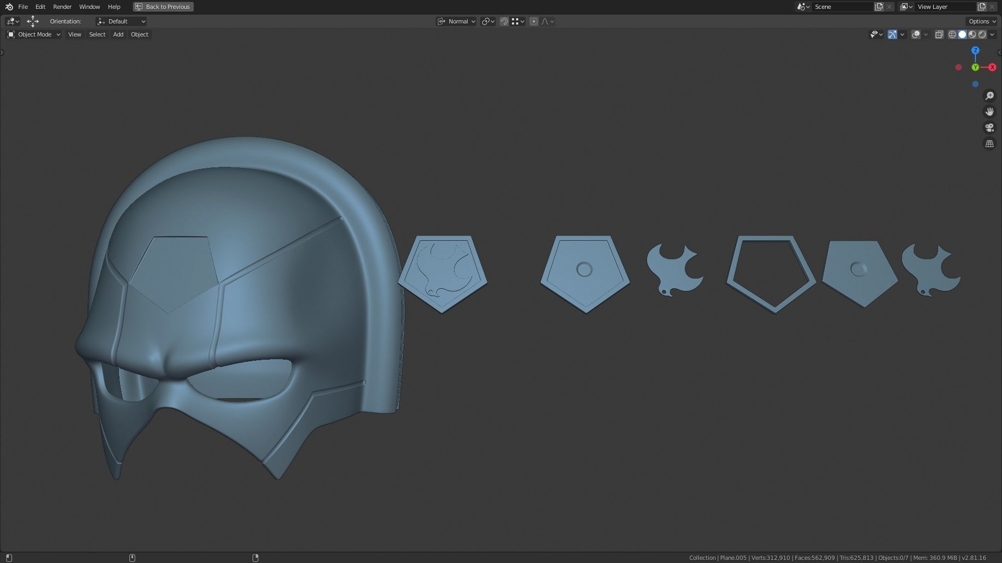Screen dimensions: 1002x563
Task: Click the Back to Previous button
Action: 163,7
